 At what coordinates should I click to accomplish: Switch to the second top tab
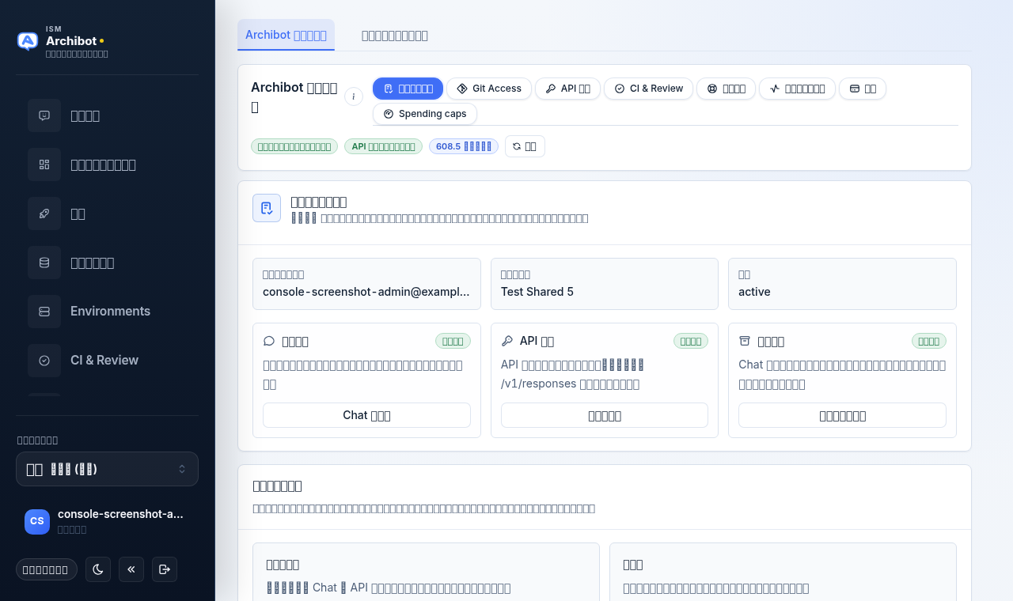click(x=395, y=35)
